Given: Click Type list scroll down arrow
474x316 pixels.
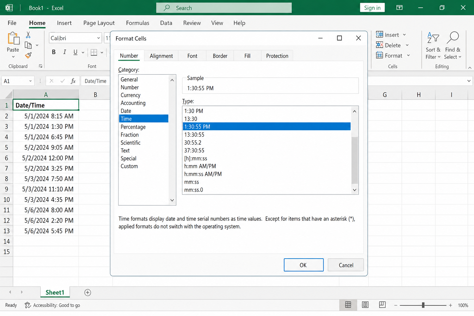Looking at the screenshot, I should 355,190.
